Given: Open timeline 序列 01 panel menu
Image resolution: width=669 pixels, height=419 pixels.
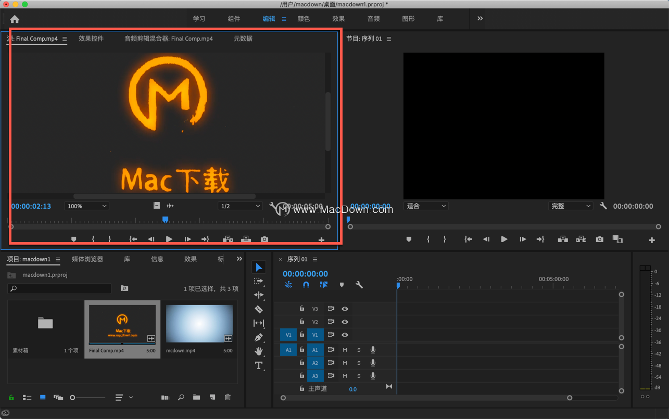Looking at the screenshot, I should click(315, 259).
